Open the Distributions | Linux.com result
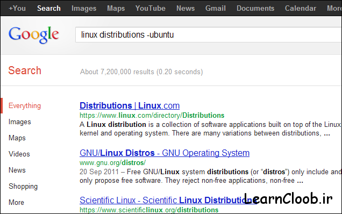 130,105
